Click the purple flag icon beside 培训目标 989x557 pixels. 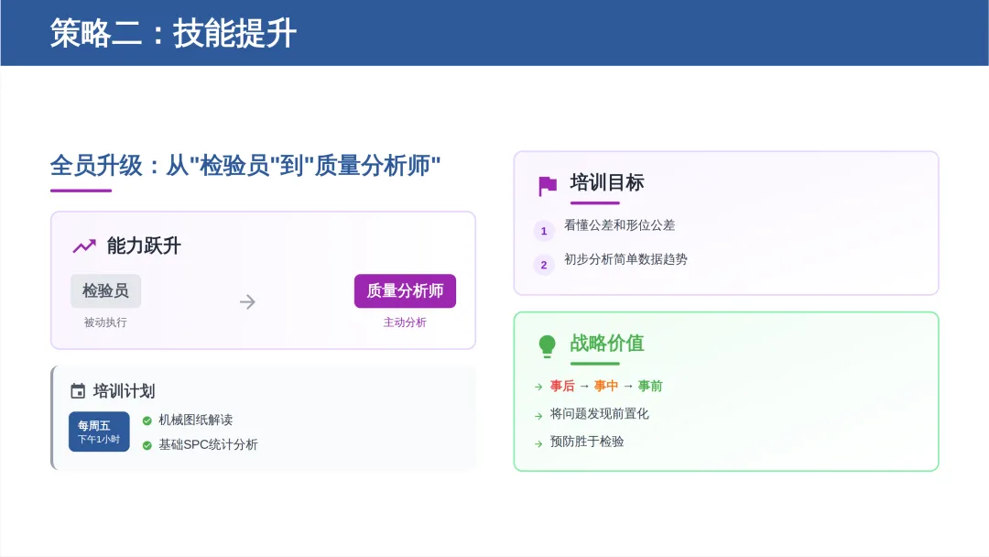547,186
